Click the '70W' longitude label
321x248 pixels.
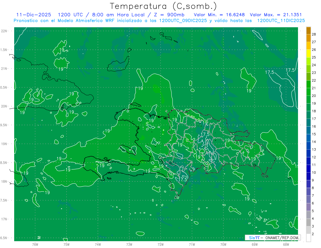(x=223, y=244)
